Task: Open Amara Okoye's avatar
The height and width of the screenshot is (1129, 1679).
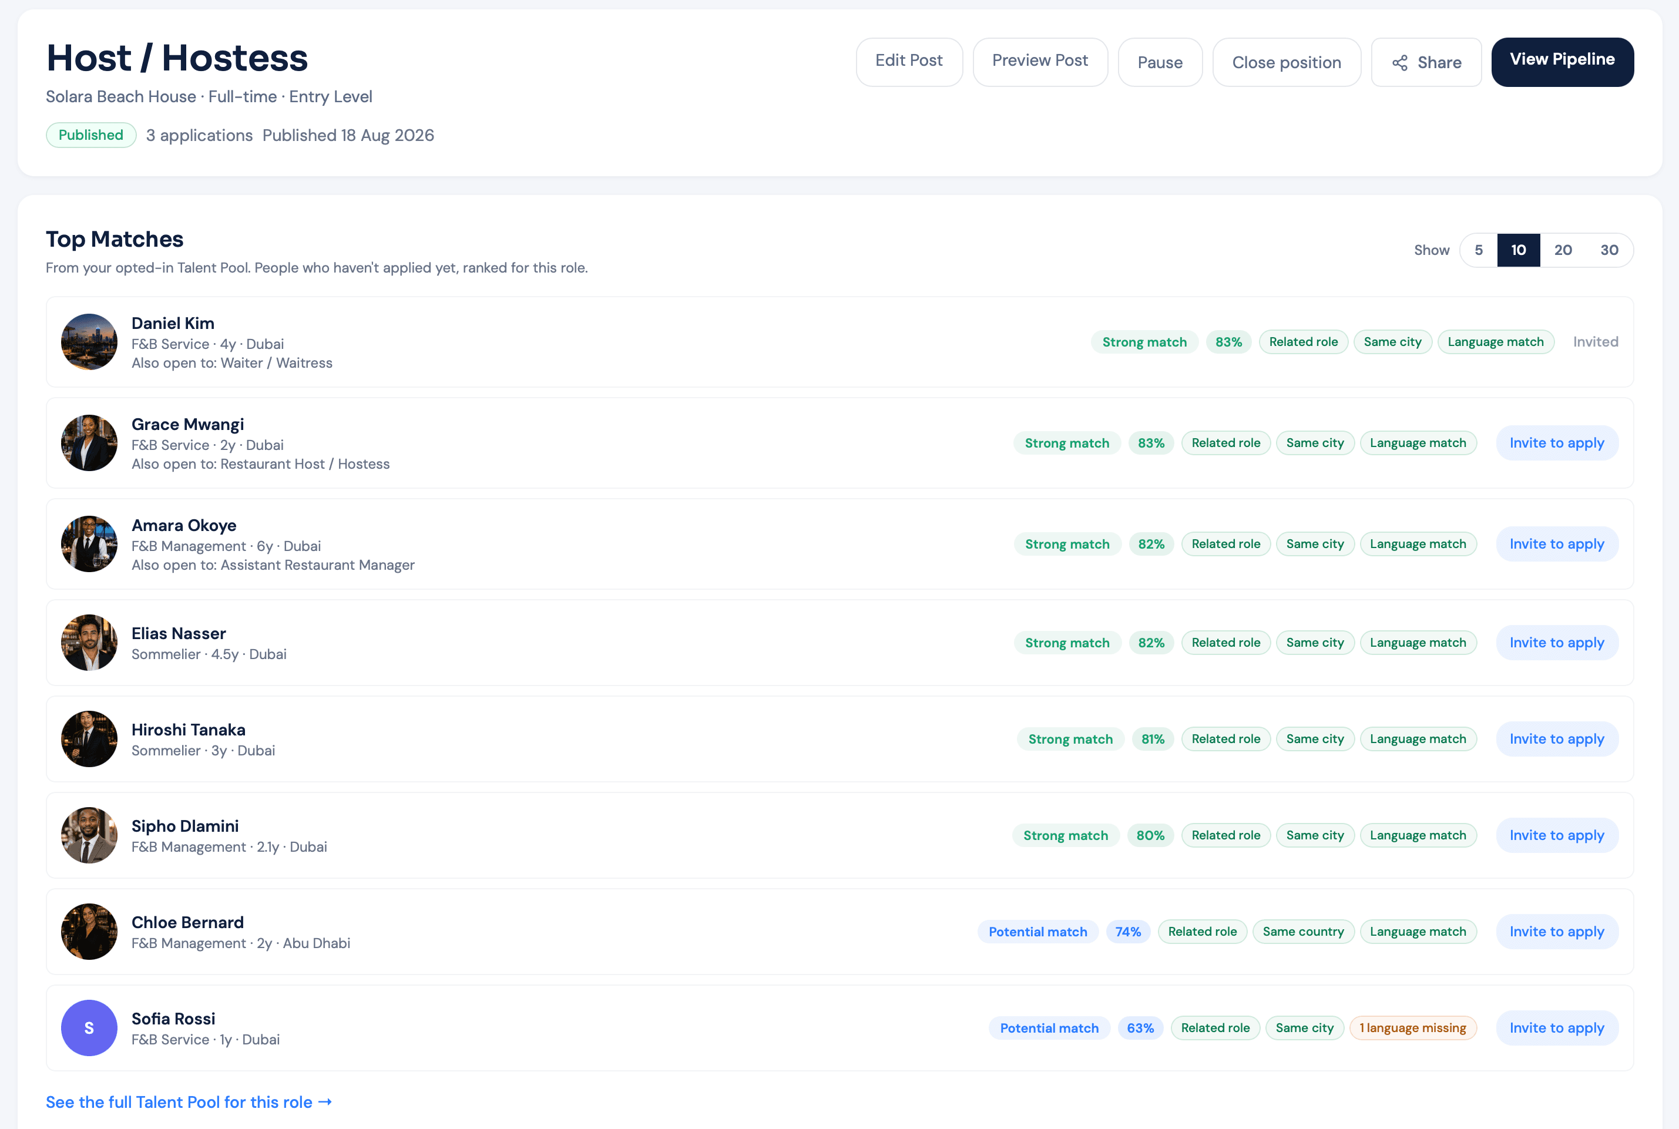Action: (x=89, y=545)
